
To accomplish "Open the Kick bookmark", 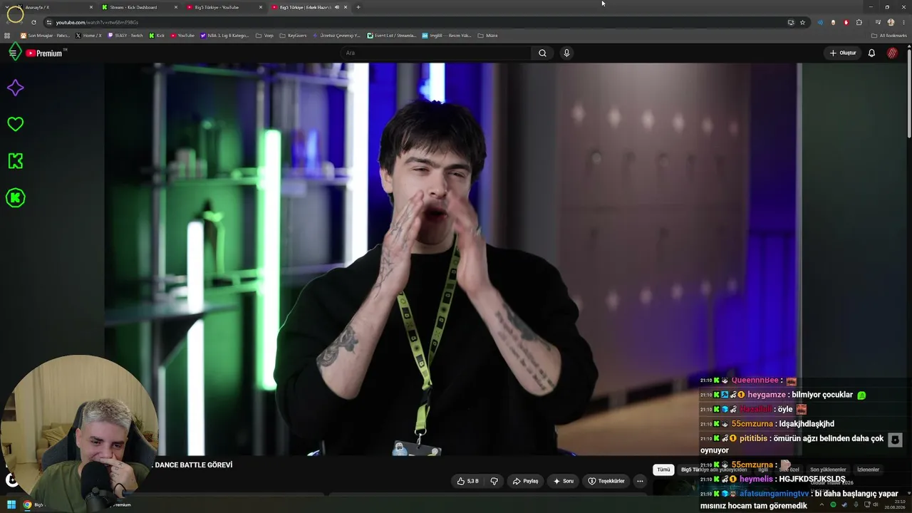I will [157, 36].
